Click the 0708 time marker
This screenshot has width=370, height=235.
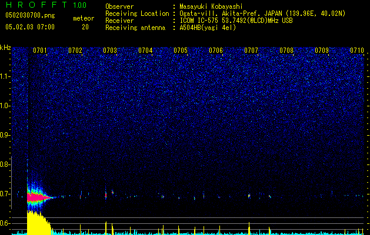286,50
